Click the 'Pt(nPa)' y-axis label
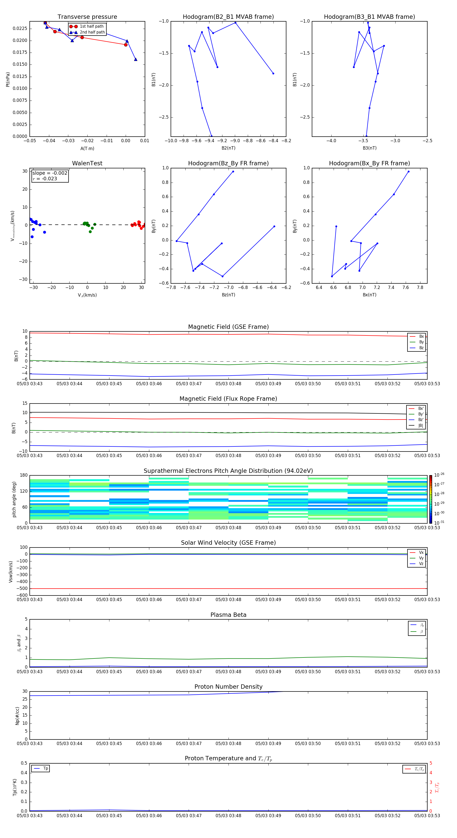Image resolution: width=457 pixels, height=838 pixels. click(8, 79)
